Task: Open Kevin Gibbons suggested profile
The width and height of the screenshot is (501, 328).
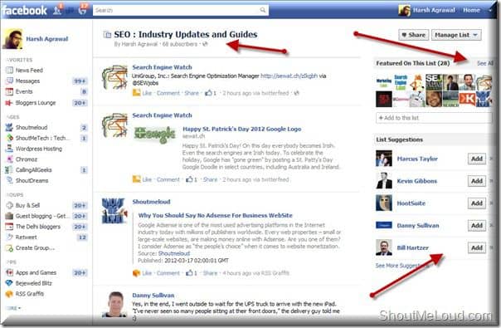Action: click(x=417, y=181)
